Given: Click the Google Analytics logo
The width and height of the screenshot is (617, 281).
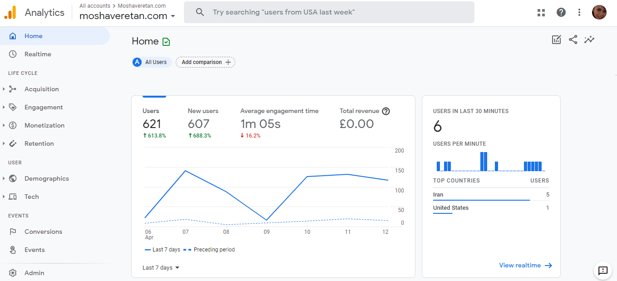Looking at the screenshot, I should click(x=10, y=12).
